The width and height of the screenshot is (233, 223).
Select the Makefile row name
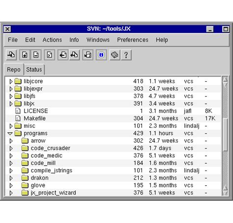34,118
